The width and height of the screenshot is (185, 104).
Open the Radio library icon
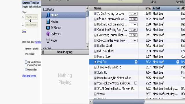[x=48, y=40]
